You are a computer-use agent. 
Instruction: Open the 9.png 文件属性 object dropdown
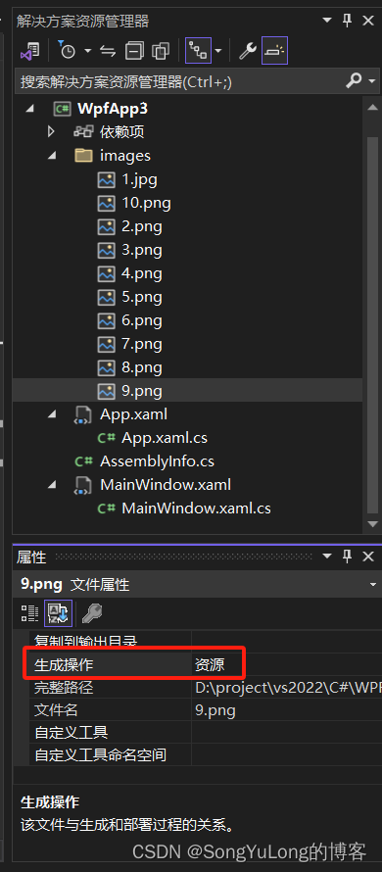(x=372, y=585)
